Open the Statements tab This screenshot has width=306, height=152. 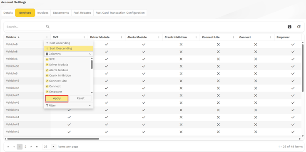pos(61,12)
